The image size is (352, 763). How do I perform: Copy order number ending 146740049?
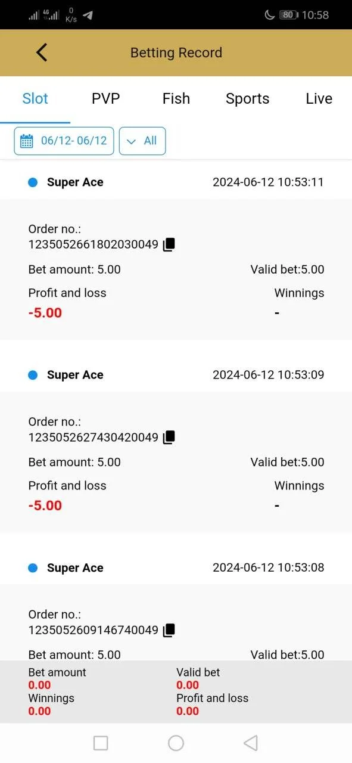click(x=169, y=630)
